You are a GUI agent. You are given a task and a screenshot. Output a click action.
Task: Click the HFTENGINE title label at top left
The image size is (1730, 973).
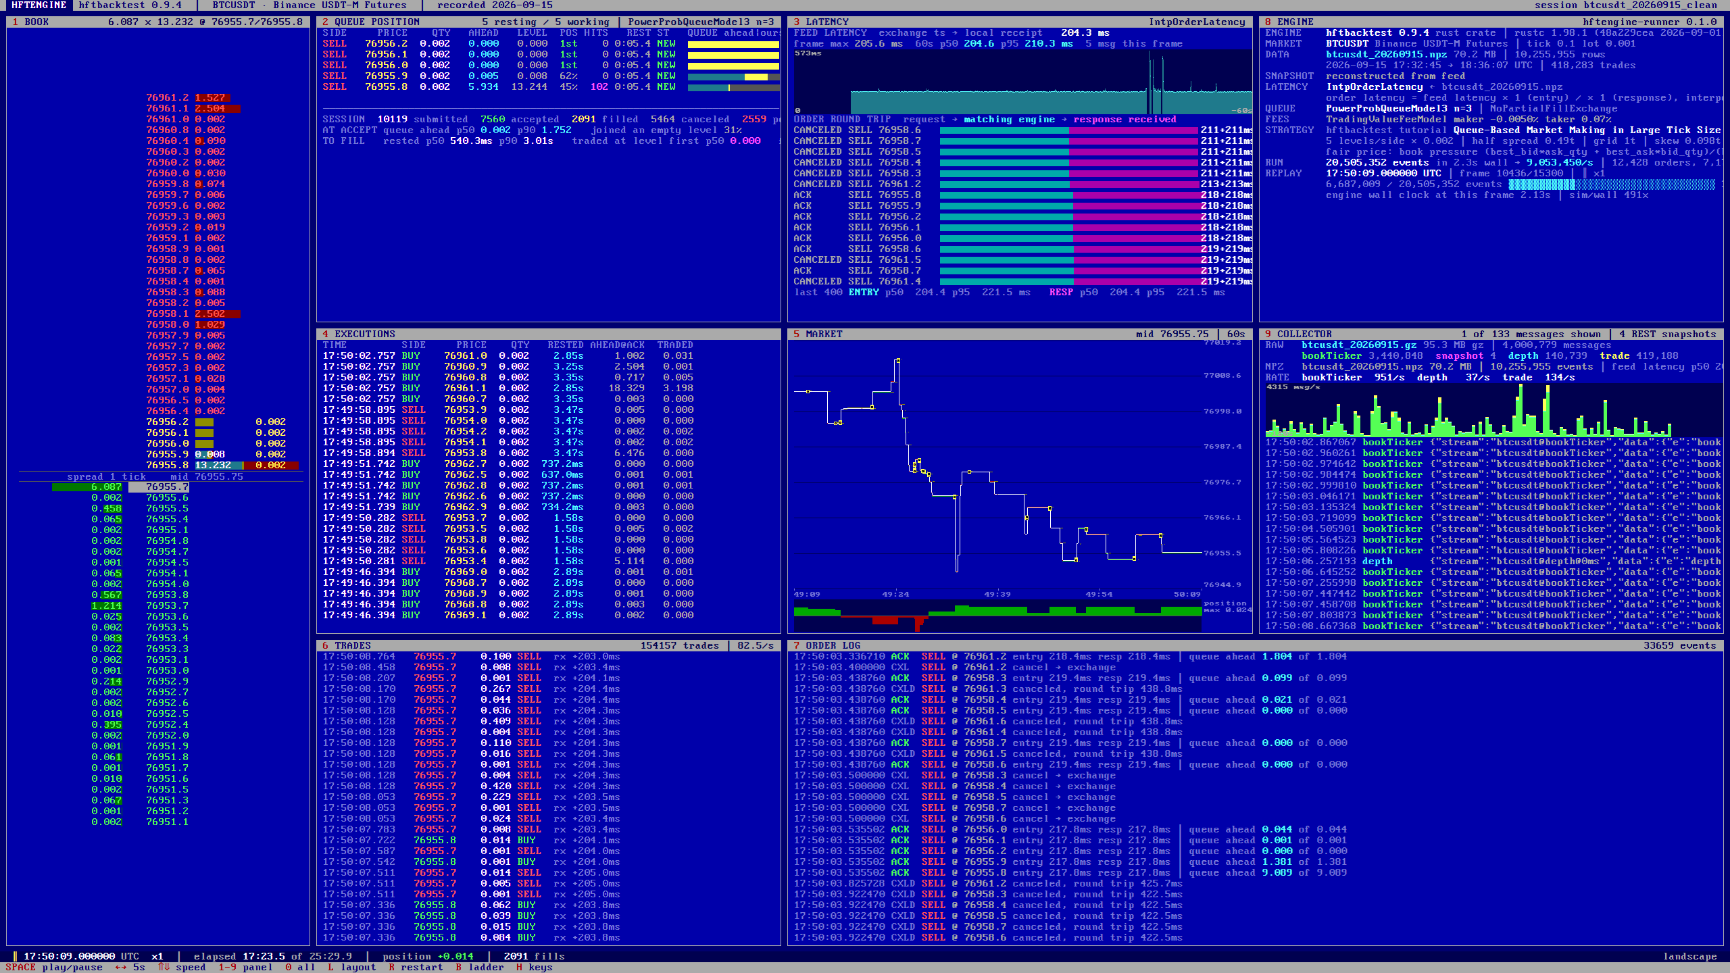[39, 5]
